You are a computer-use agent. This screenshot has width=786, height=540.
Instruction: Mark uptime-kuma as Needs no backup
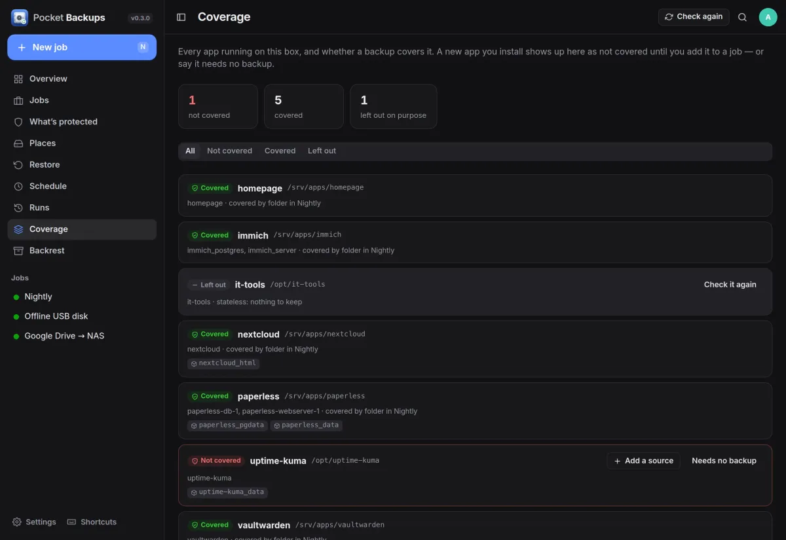point(724,461)
